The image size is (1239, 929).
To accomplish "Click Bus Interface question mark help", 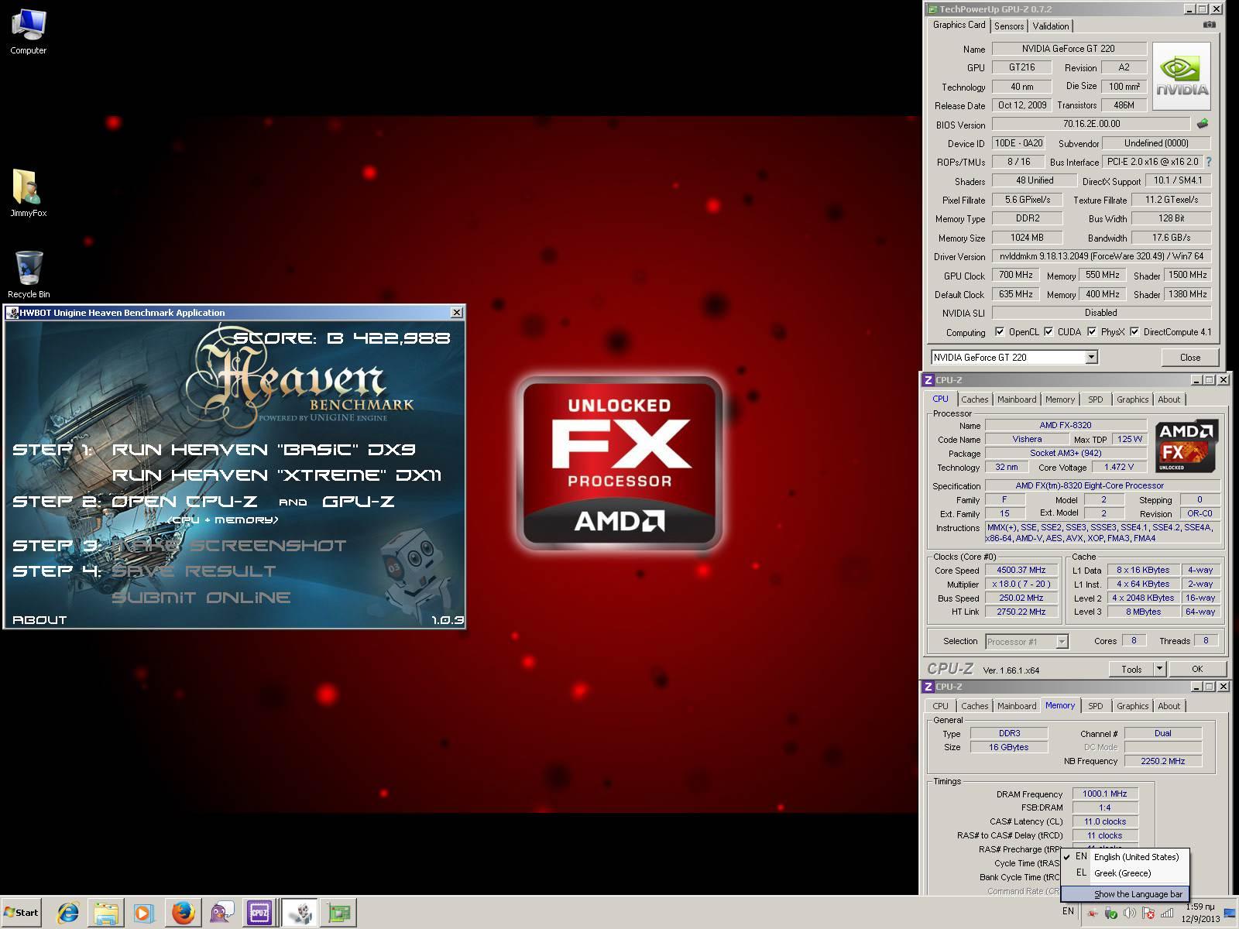I will coord(1209,162).
